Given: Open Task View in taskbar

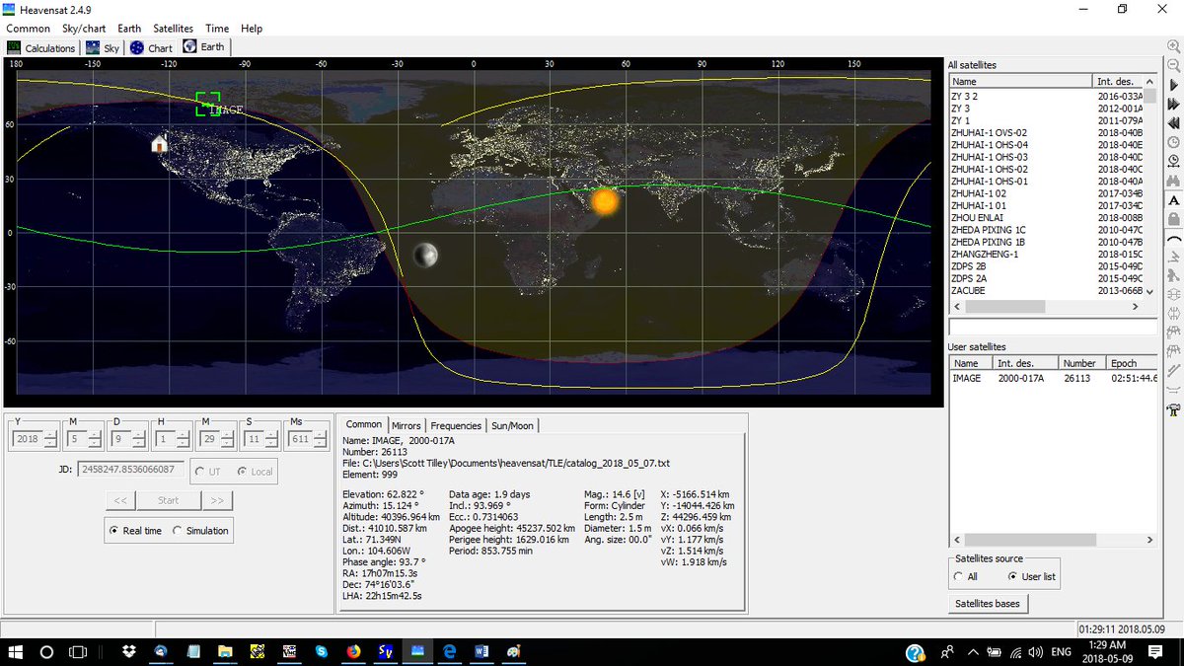Looking at the screenshot, I should pyautogui.click(x=78, y=652).
